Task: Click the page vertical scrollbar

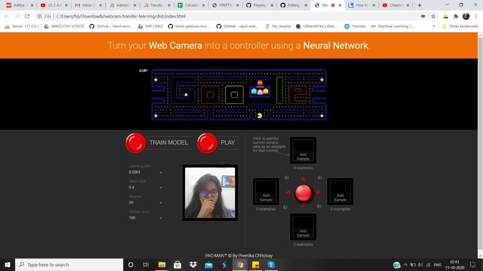Action: pyautogui.click(x=480, y=143)
